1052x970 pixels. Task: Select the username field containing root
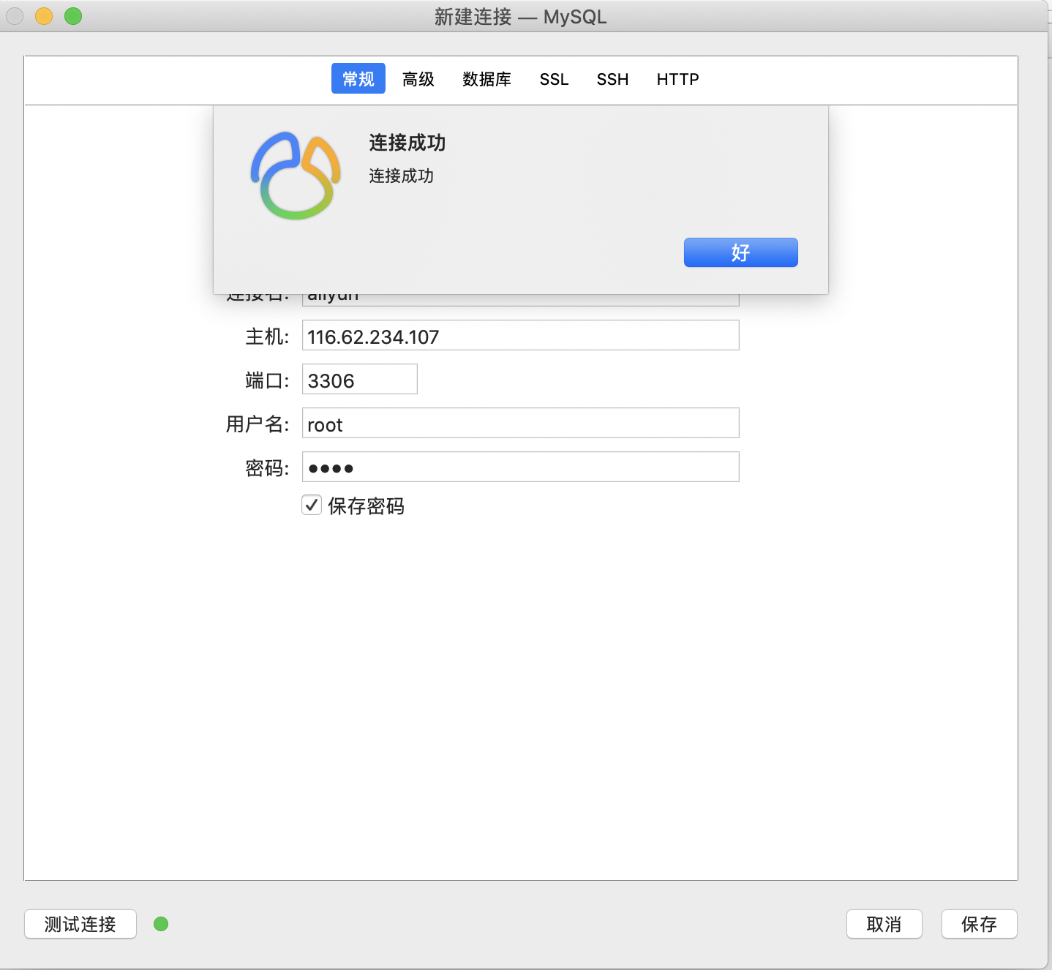tap(520, 423)
